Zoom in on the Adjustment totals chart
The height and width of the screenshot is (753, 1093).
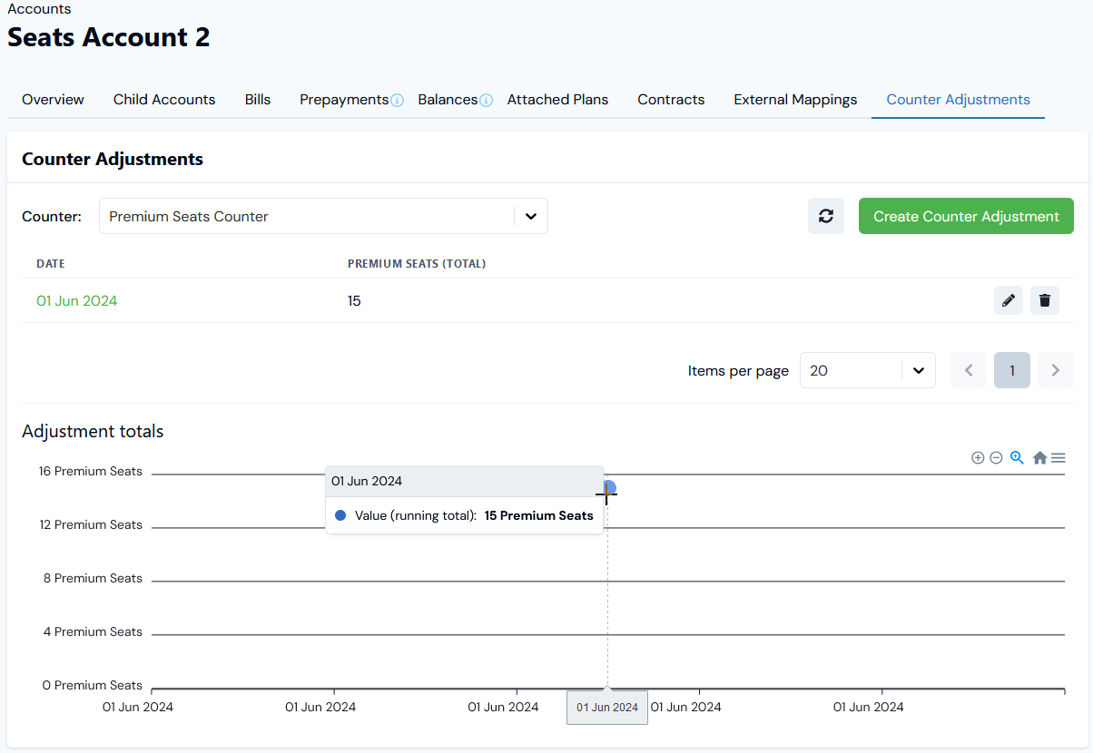click(978, 457)
